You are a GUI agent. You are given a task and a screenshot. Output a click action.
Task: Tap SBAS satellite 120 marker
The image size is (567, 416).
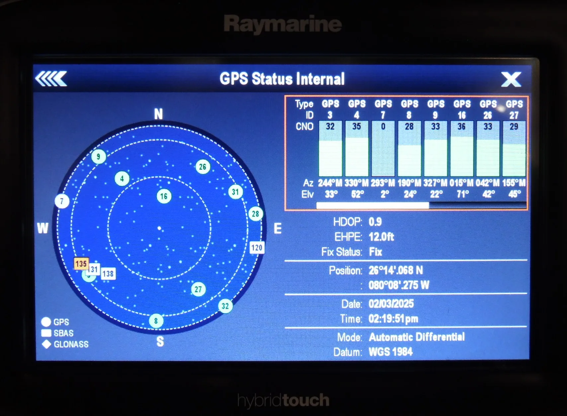[x=257, y=248]
